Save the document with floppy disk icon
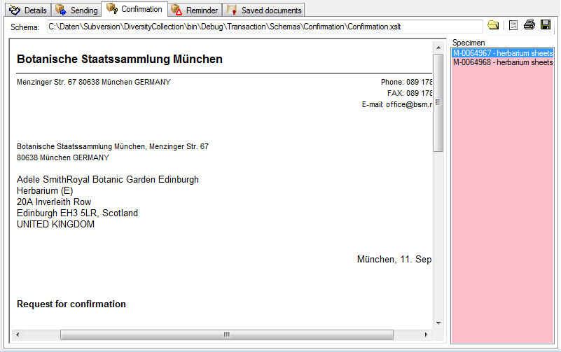The image size is (561, 352). [x=546, y=25]
